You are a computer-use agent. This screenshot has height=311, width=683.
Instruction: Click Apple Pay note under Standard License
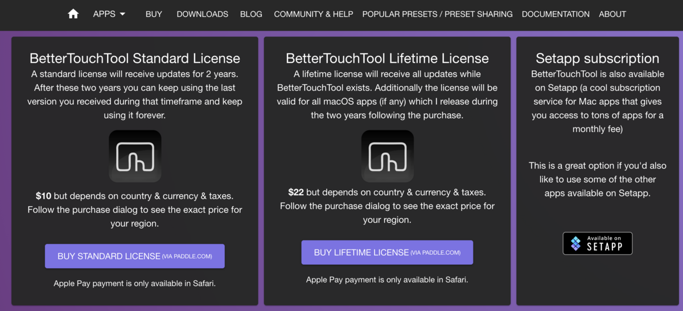pyautogui.click(x=135, y=283)
